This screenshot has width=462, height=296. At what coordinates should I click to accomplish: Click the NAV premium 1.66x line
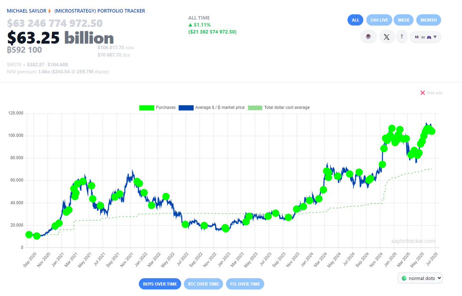(58, 72)
